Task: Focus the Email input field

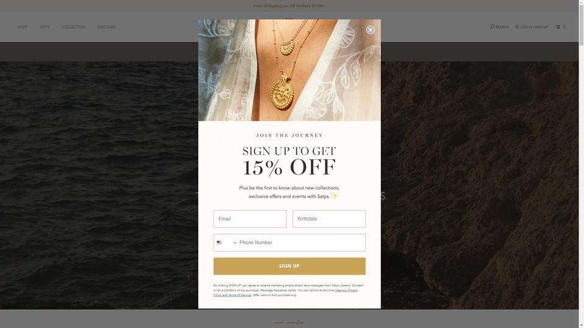Action: 250,219
